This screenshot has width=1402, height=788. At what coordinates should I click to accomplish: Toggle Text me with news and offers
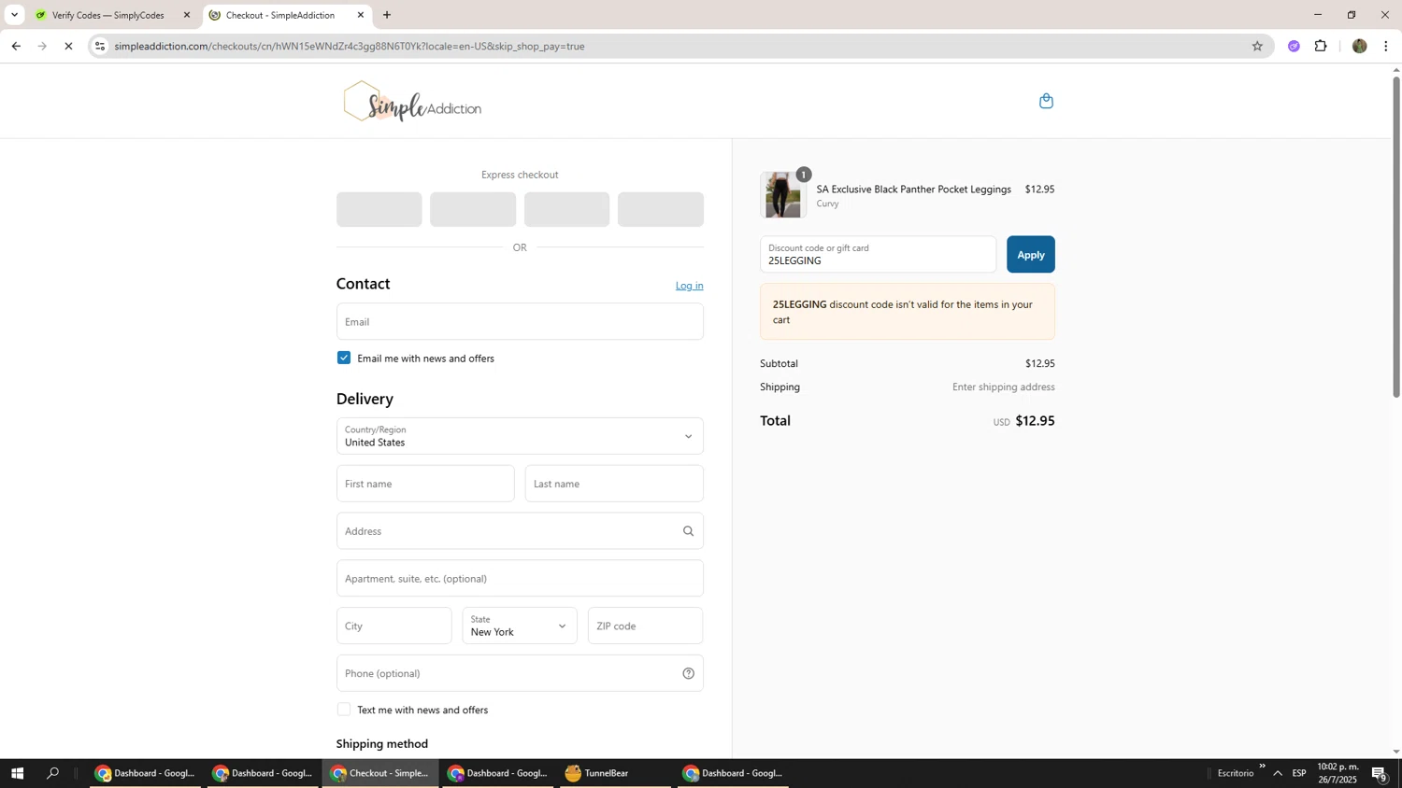[344, 710]
